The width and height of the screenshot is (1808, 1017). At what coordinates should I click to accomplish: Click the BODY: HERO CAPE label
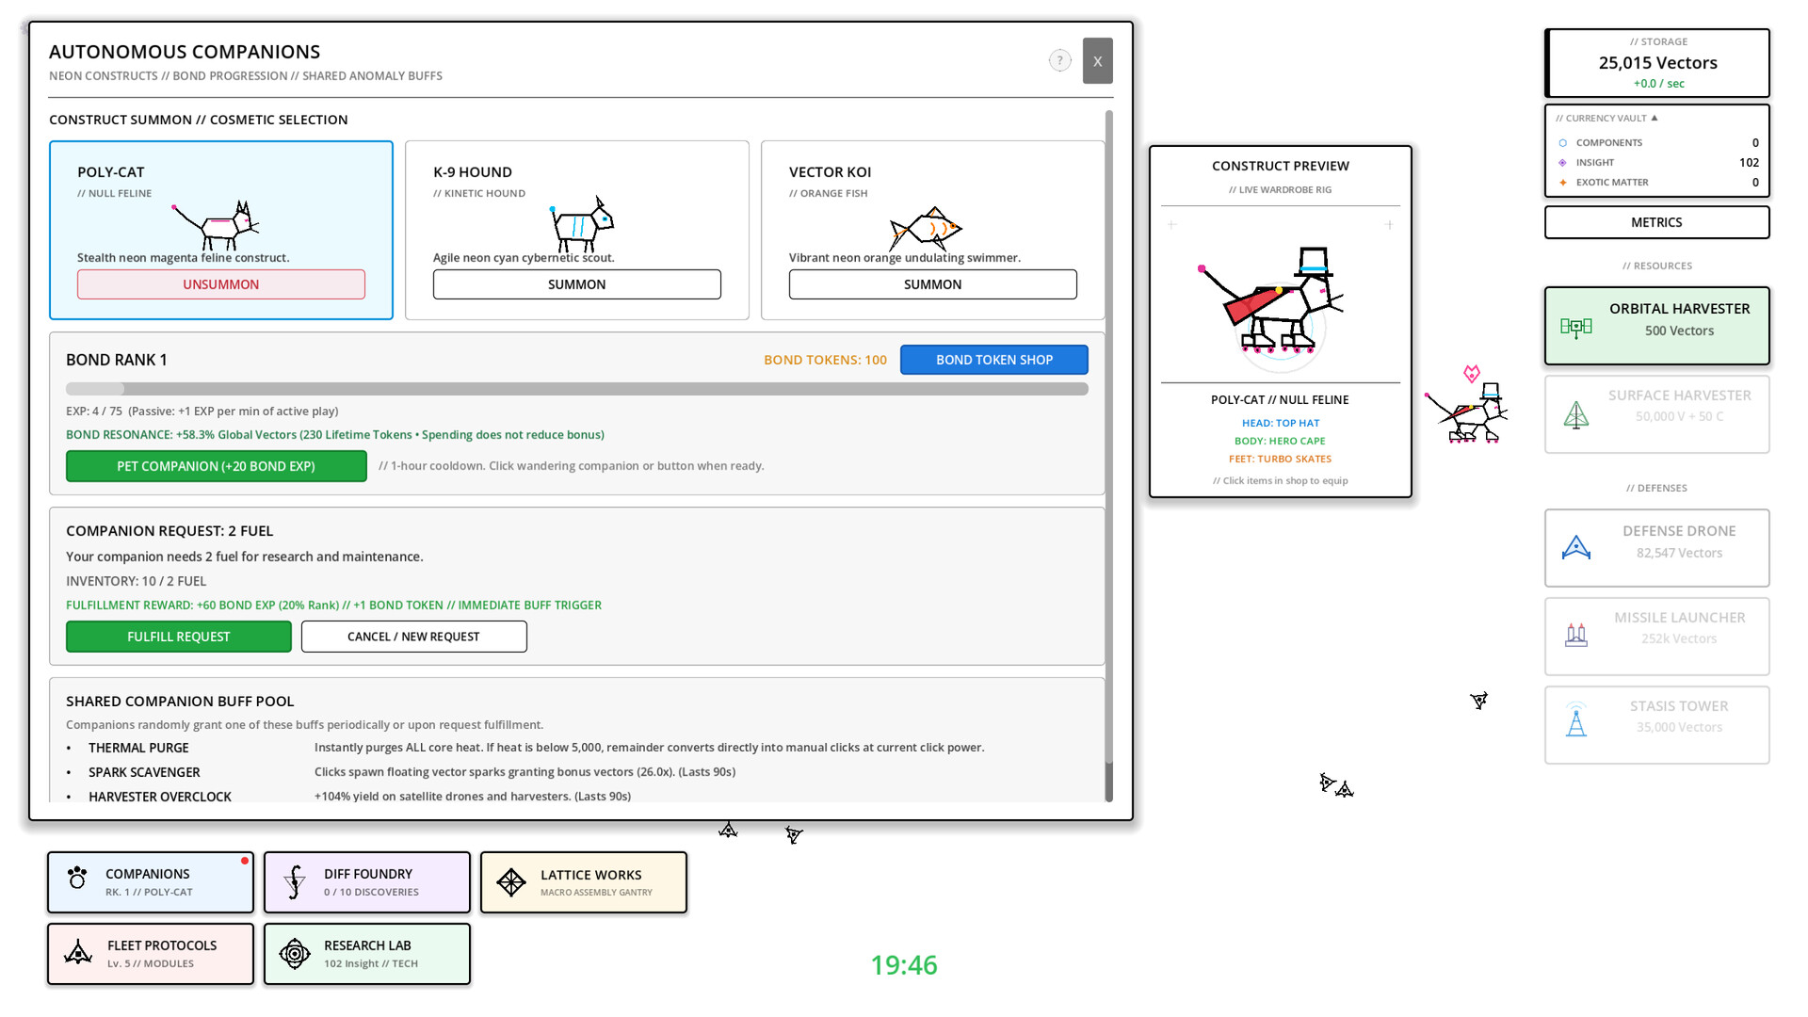point(1281,441)
